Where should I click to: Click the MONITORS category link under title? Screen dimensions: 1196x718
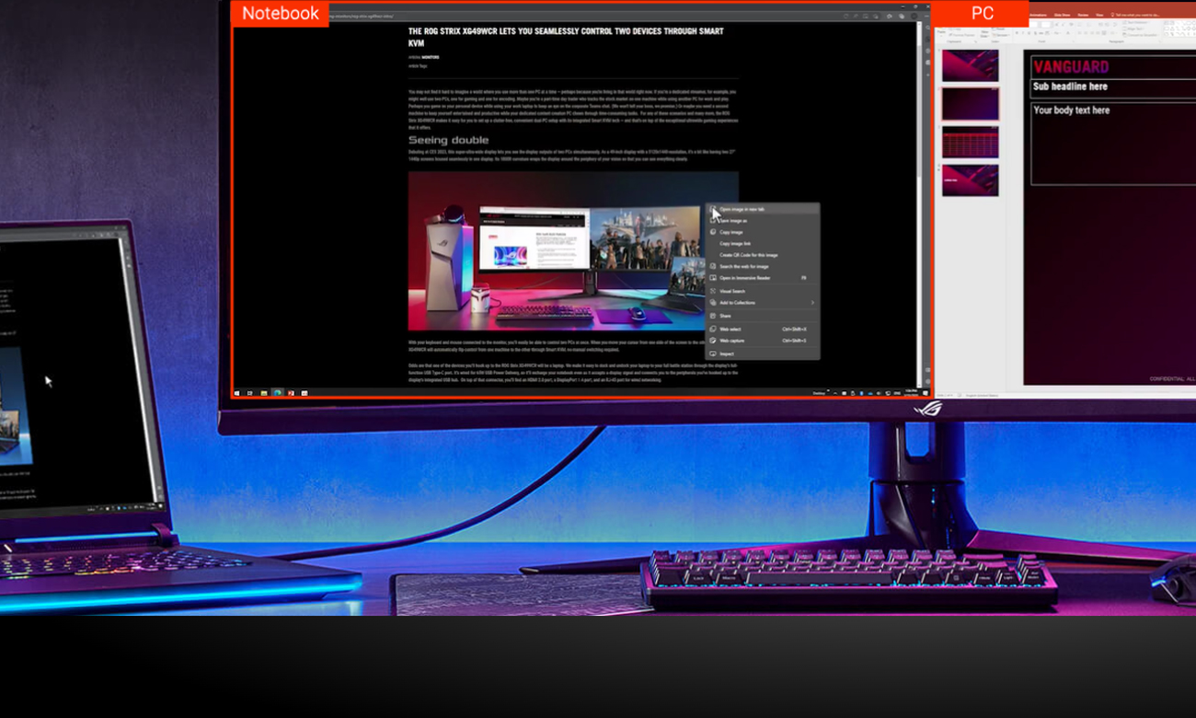point(430,57)
